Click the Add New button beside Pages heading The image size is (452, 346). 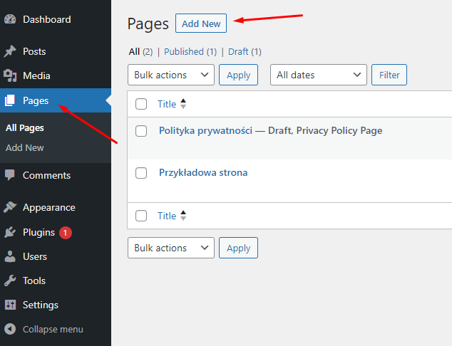(x=201, y=23)
